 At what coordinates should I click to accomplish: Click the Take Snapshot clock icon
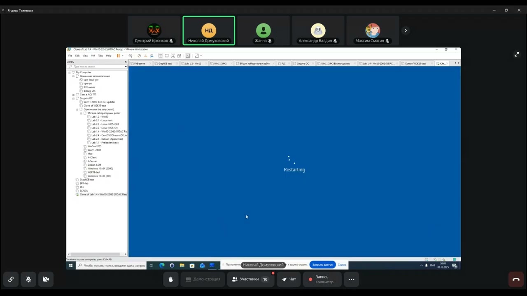139,55
